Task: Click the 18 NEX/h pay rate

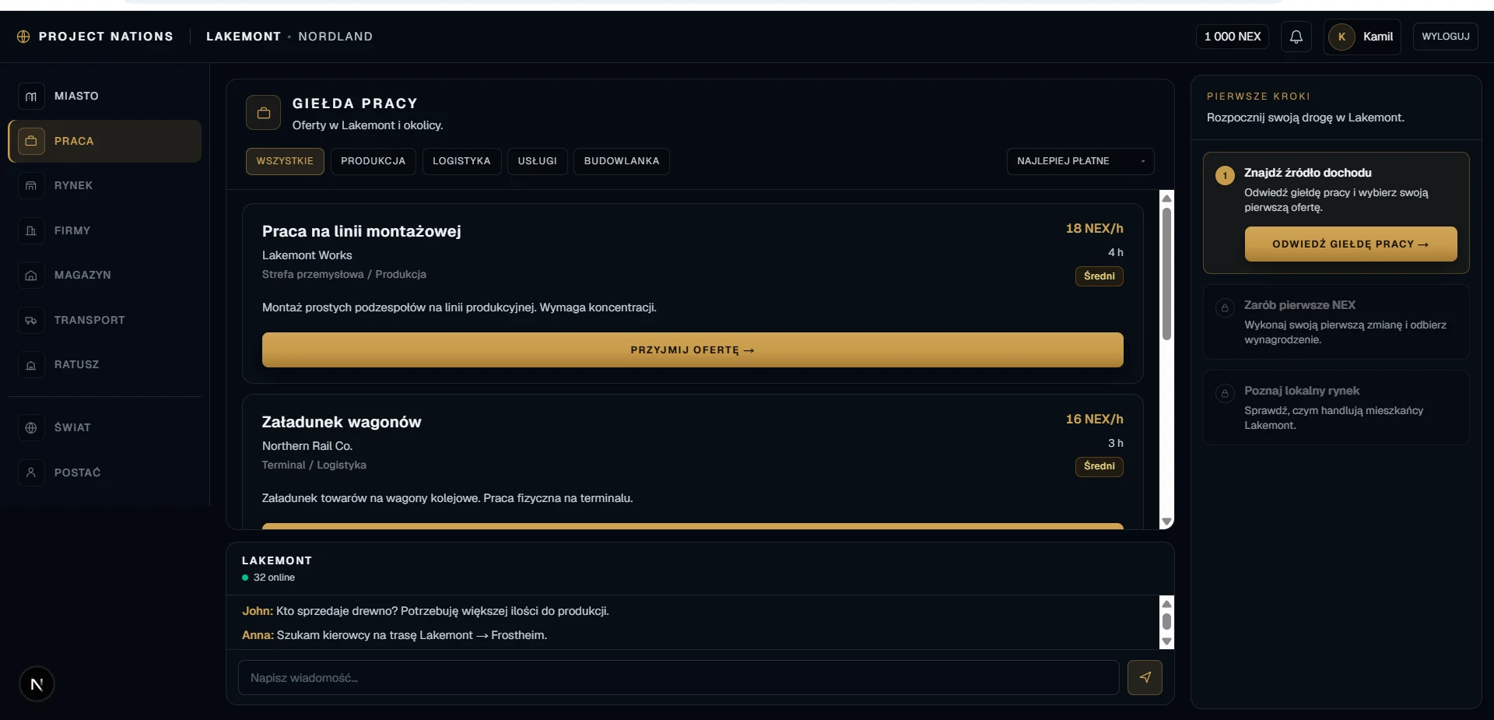Action: pyautogui.click(x=1094, y=228)
